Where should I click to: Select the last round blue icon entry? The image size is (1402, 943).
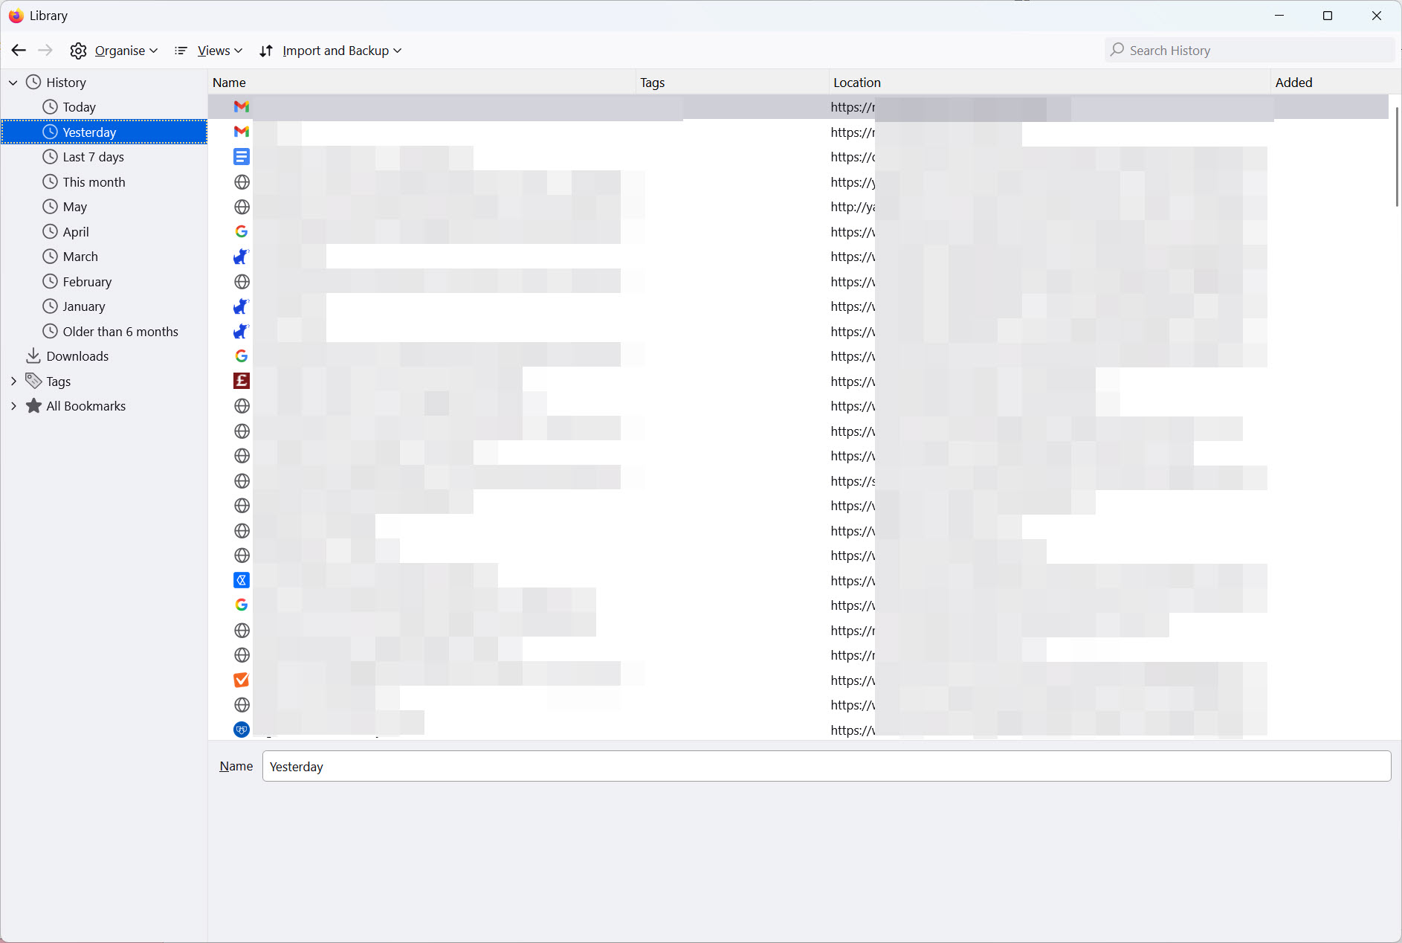click(242, 730)
